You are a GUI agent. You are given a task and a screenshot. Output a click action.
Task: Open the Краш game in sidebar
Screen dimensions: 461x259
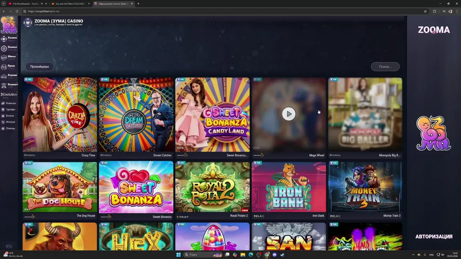point(9,67)
